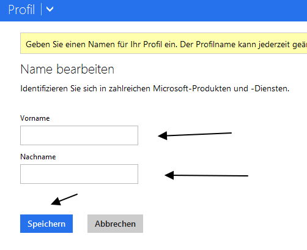
Task: Click the black arrow pointing at Vorname field
Action: [x=194, y=135]
